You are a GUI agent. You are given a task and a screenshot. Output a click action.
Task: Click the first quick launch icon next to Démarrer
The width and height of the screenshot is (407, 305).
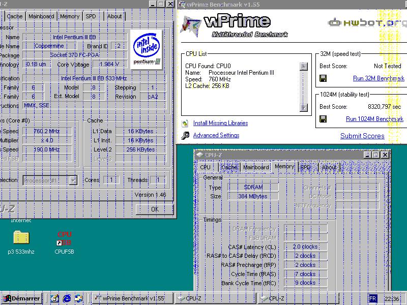pos(55,298)
